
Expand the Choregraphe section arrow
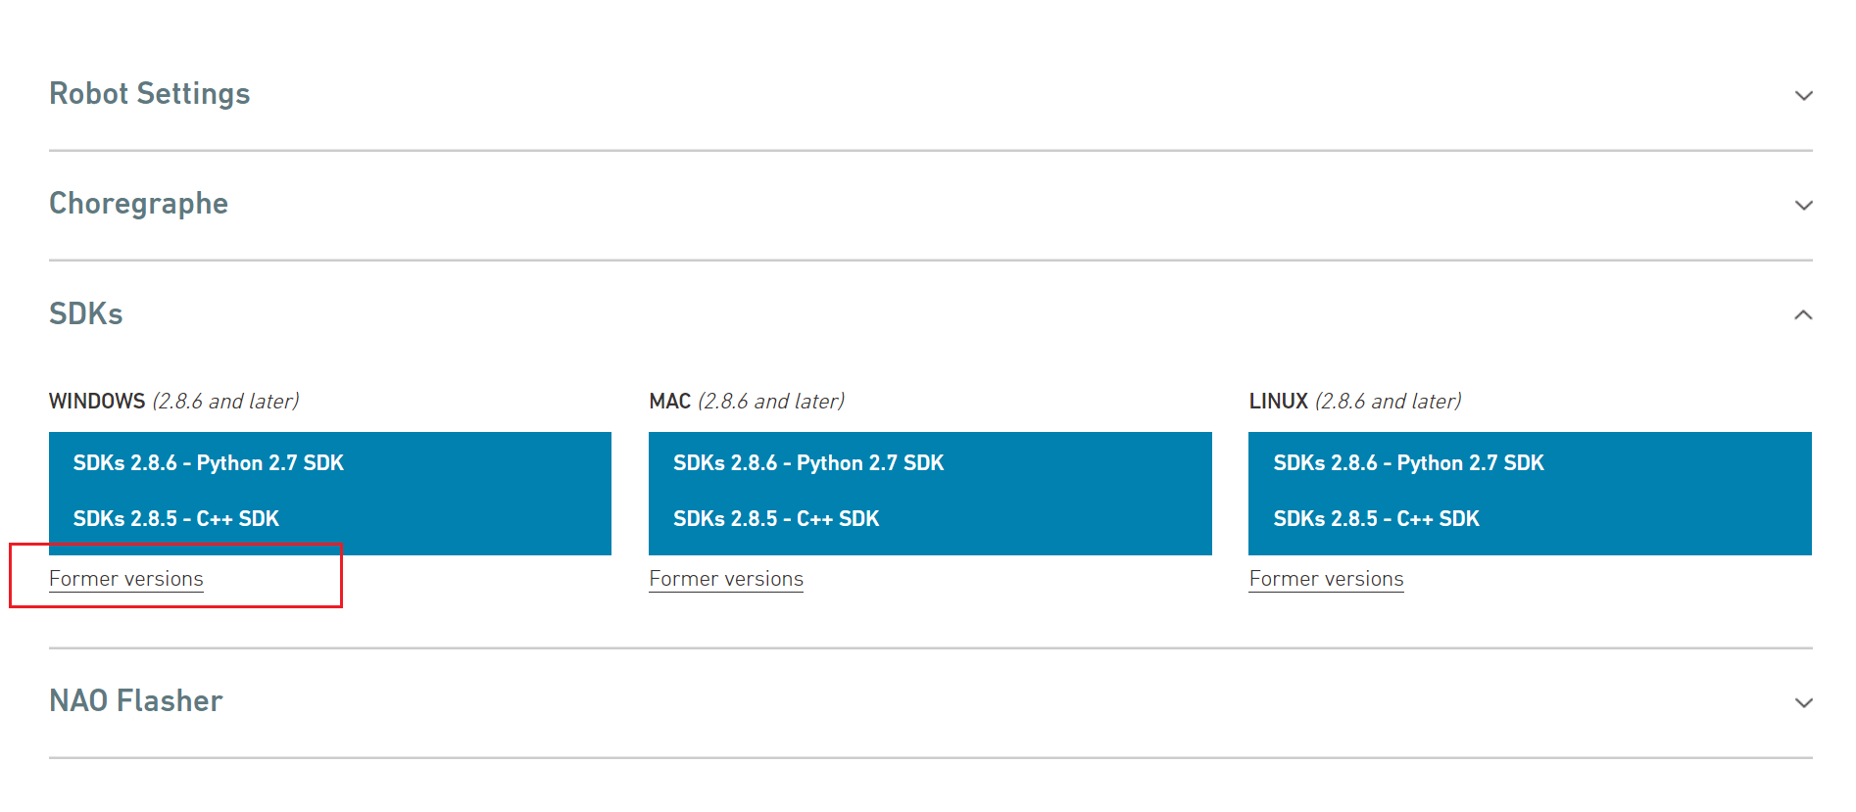[1803, 205]
